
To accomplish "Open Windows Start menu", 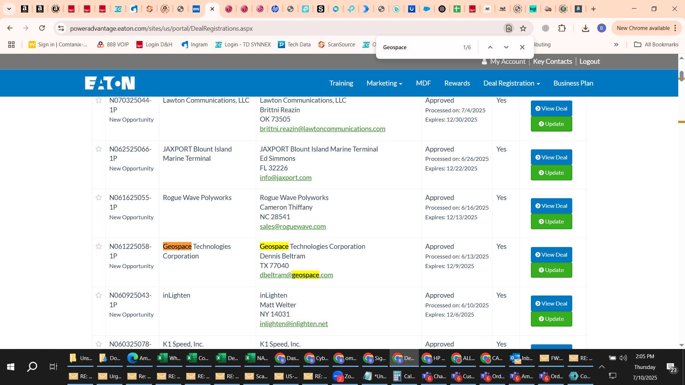I will tap(11, 366).
